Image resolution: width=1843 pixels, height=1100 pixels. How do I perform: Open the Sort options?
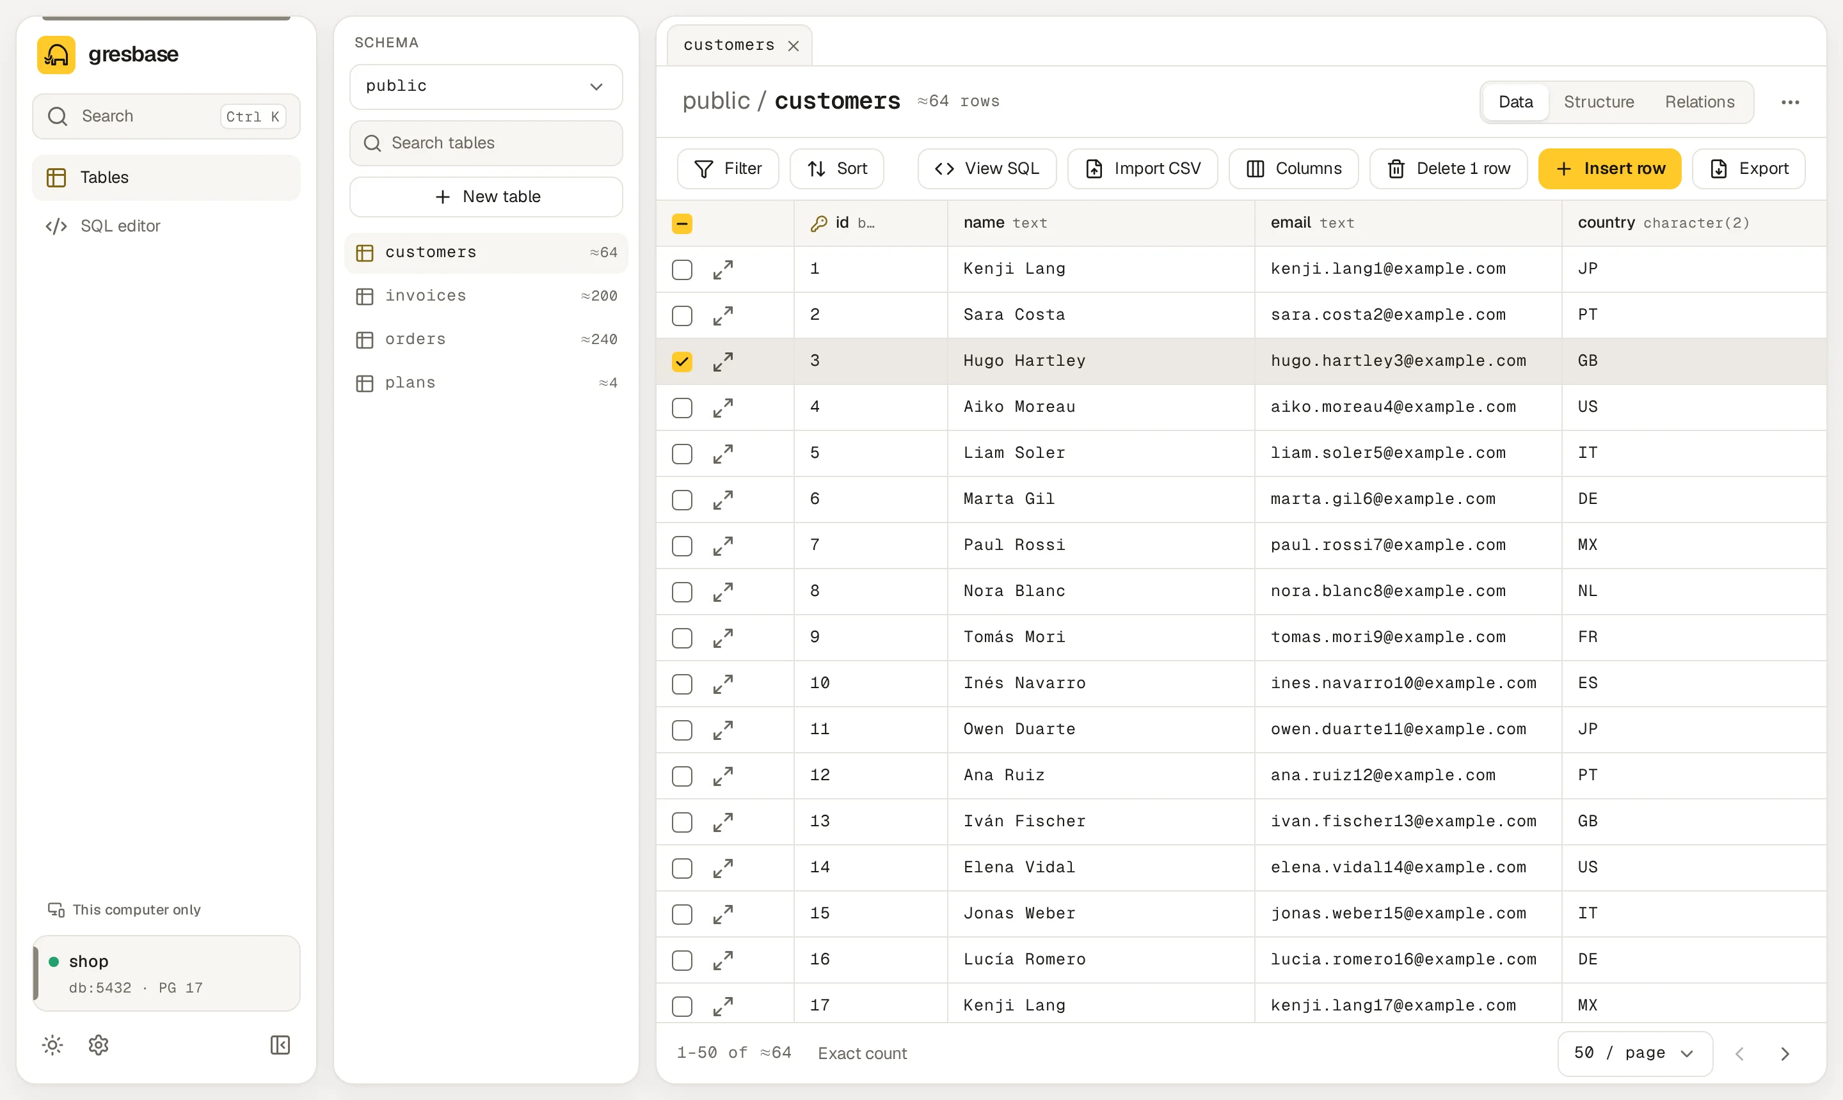click(836, 169)
